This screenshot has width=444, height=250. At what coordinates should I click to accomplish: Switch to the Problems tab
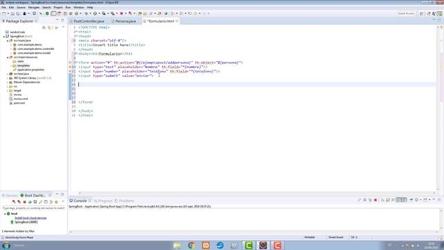pos(124,201)
